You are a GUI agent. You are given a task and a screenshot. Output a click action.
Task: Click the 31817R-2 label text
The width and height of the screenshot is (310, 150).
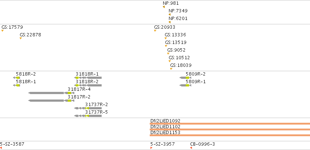pyautogui.click(x=79, y=97)
